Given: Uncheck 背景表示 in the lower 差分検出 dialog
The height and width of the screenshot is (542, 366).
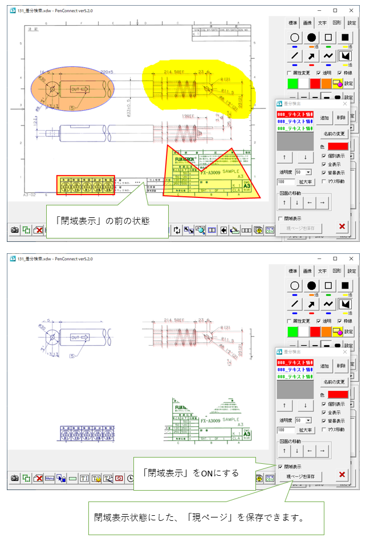Looking at the screenshot, I should (324, 421).
